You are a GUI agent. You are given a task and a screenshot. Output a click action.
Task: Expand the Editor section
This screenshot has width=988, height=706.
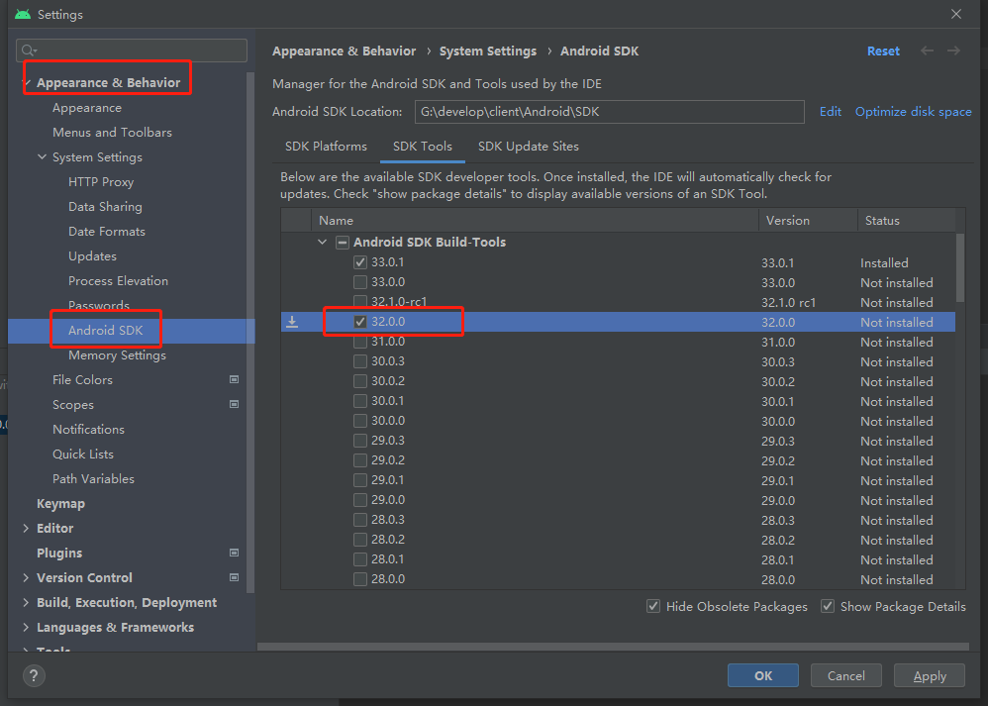pos(25,528)
